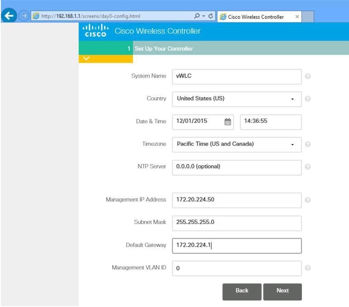Click the Cisco Wireless Controller header title
This screenshot has height=307, width=349.
point(158,31)
